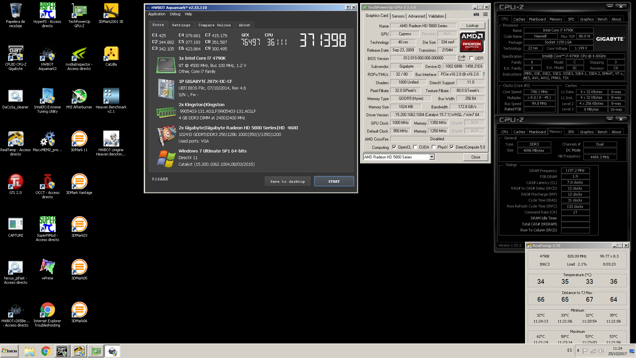Open HWBOT Aquamark3 desktop shortcut
The image size is (636, 358).
pyautogui.click(x=47, y=58)
